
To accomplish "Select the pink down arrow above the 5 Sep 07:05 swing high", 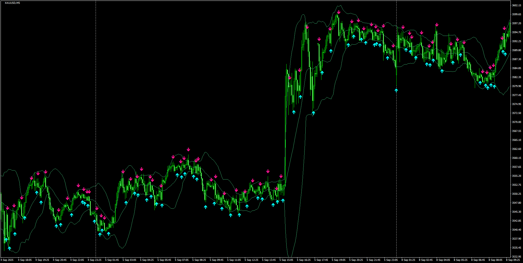I will point(188,149).
